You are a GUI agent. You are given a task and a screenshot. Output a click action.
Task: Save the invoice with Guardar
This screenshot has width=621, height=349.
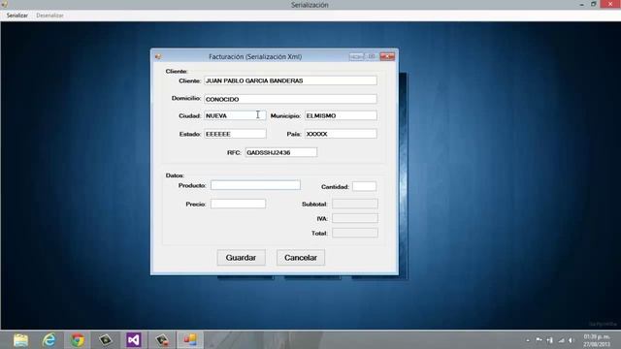click(x=241, y=258)
